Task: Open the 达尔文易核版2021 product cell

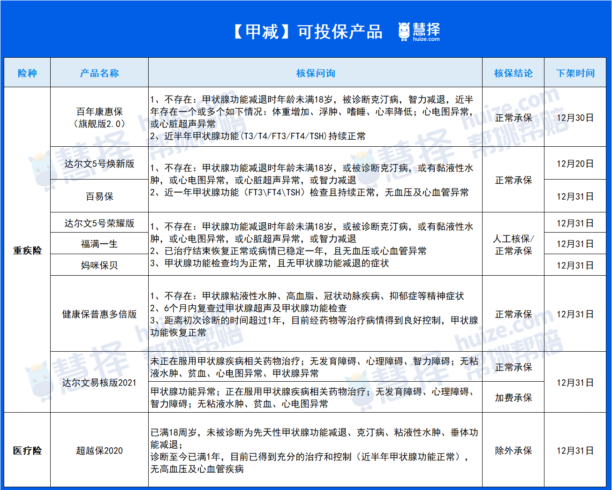Action: point(99,383)
